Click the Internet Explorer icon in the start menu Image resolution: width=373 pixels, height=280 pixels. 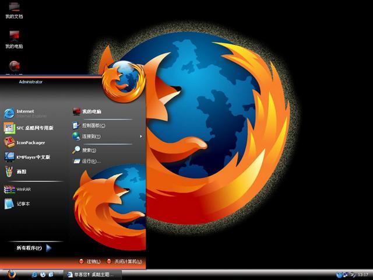point(9,114)
